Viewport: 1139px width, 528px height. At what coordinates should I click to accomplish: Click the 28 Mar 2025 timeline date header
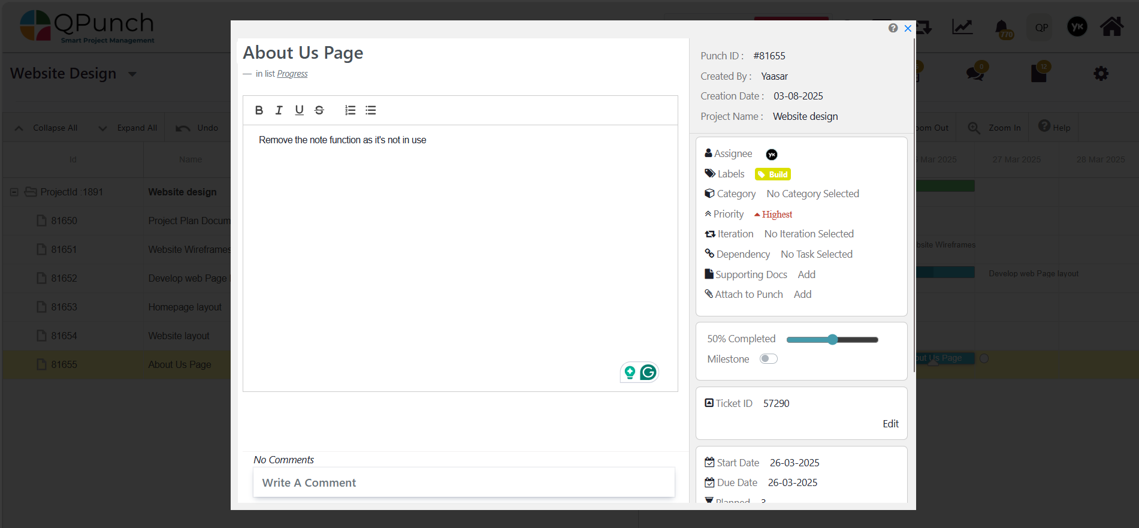pyautogui.click(x=1101, y=159)
